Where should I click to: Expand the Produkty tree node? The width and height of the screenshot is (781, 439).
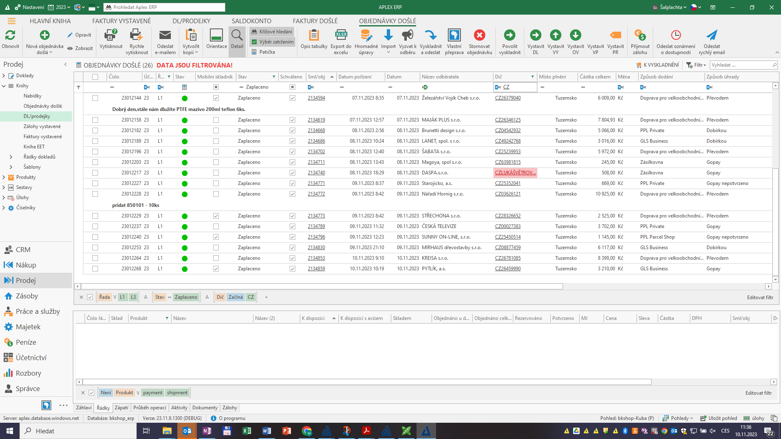[x=4, y=177]
